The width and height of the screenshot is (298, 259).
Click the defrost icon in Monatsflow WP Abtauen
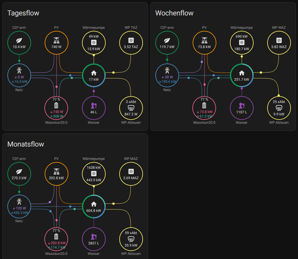click(131, 239)
